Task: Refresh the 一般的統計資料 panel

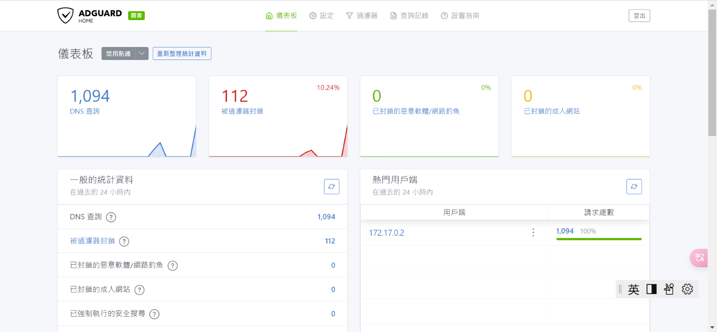Action: click(332, 187)
